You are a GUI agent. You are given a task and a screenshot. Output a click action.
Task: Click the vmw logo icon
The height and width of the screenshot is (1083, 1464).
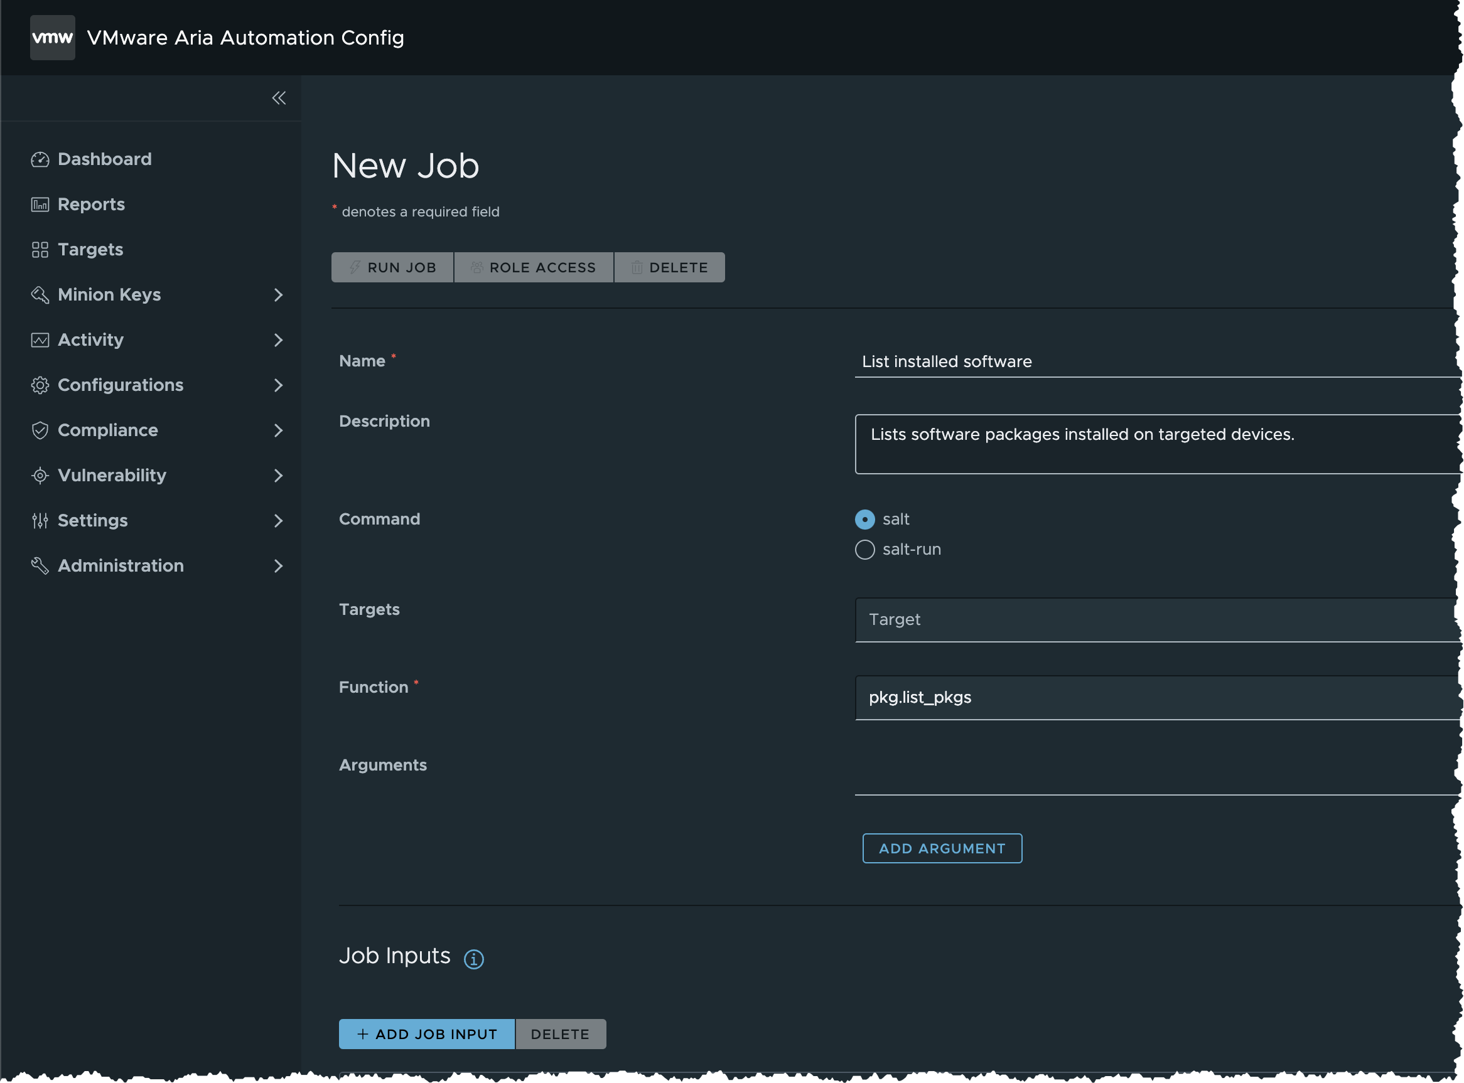53,38
